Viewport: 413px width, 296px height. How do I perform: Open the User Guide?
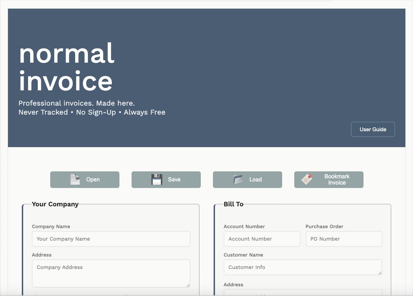tap(373, 129)
